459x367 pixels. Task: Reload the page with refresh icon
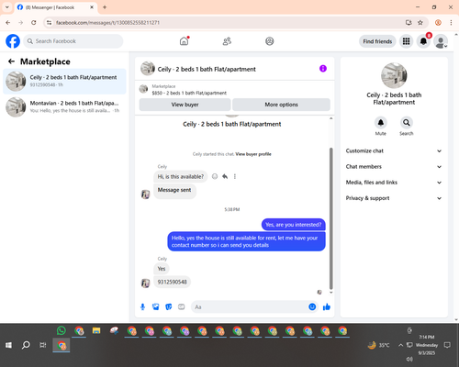(34, 23)
